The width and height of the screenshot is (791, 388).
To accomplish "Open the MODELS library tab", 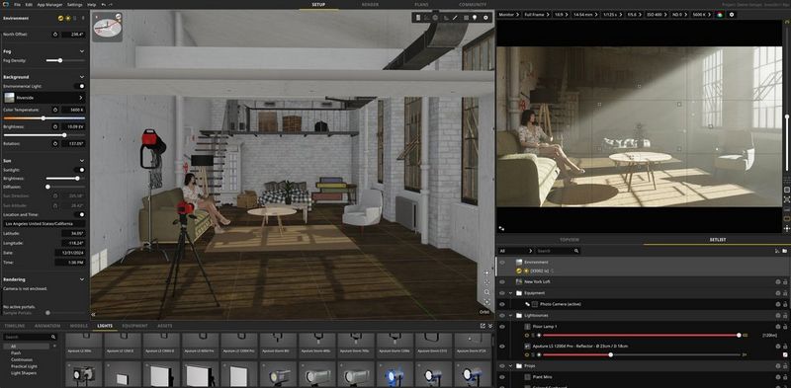I will (x=79, y=326).
